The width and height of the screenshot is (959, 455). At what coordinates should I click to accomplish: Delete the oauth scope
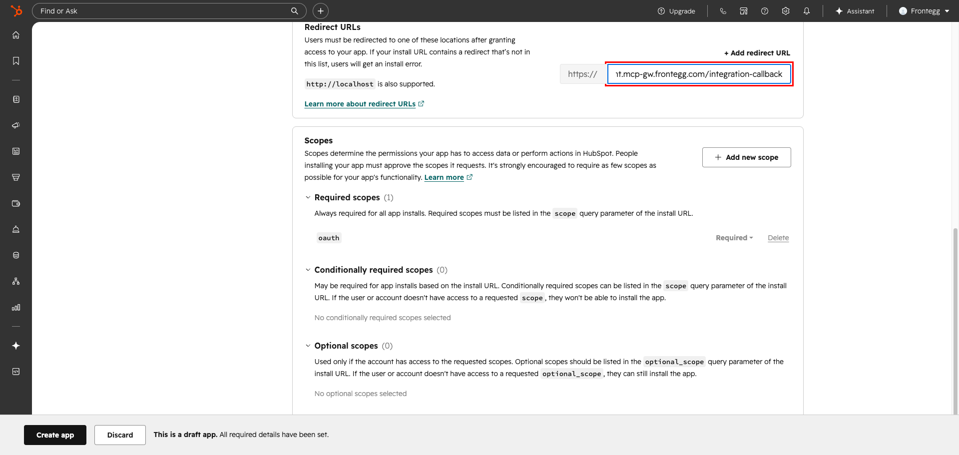tap(778, 238)
